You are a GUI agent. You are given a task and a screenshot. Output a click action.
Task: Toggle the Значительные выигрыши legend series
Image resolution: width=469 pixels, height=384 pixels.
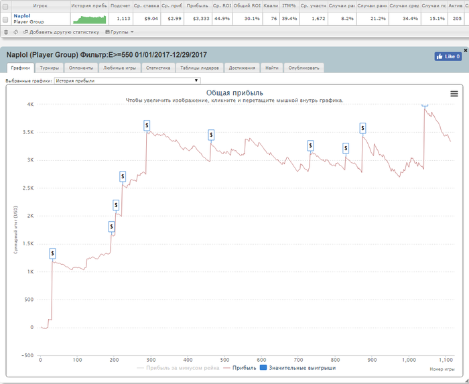click(298, 368)
